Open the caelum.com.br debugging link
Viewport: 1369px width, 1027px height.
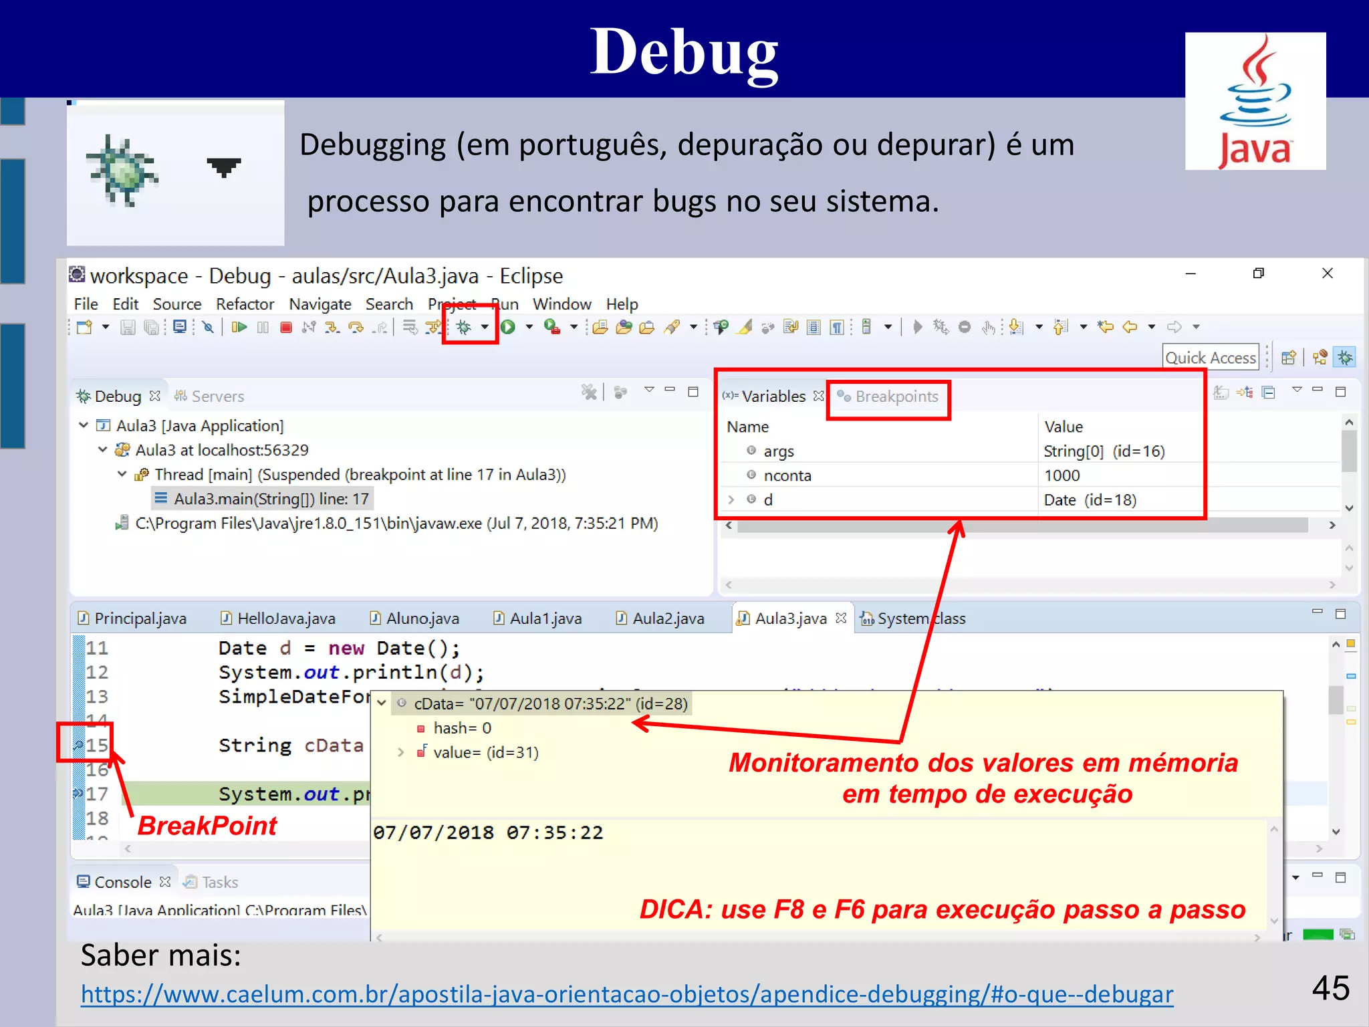(627, 994)
